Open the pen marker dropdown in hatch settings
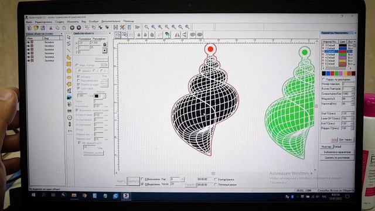This screenshot has height=211, width=375. click(x=104, y=96)
